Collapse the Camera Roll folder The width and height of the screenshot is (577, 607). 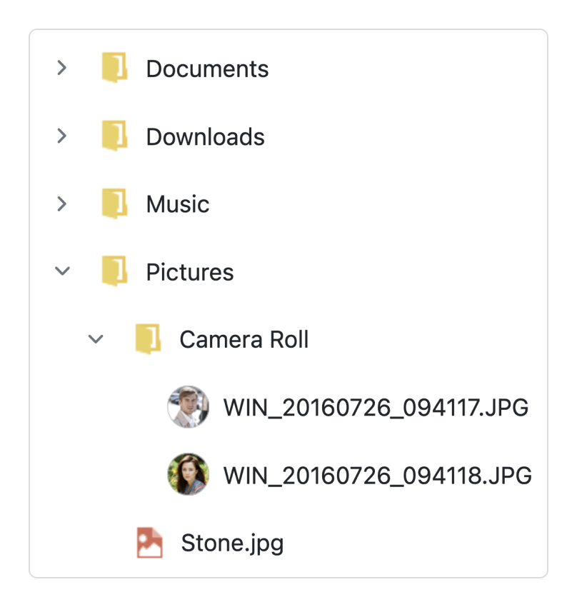pyautogui.click(x=96, y=338)
